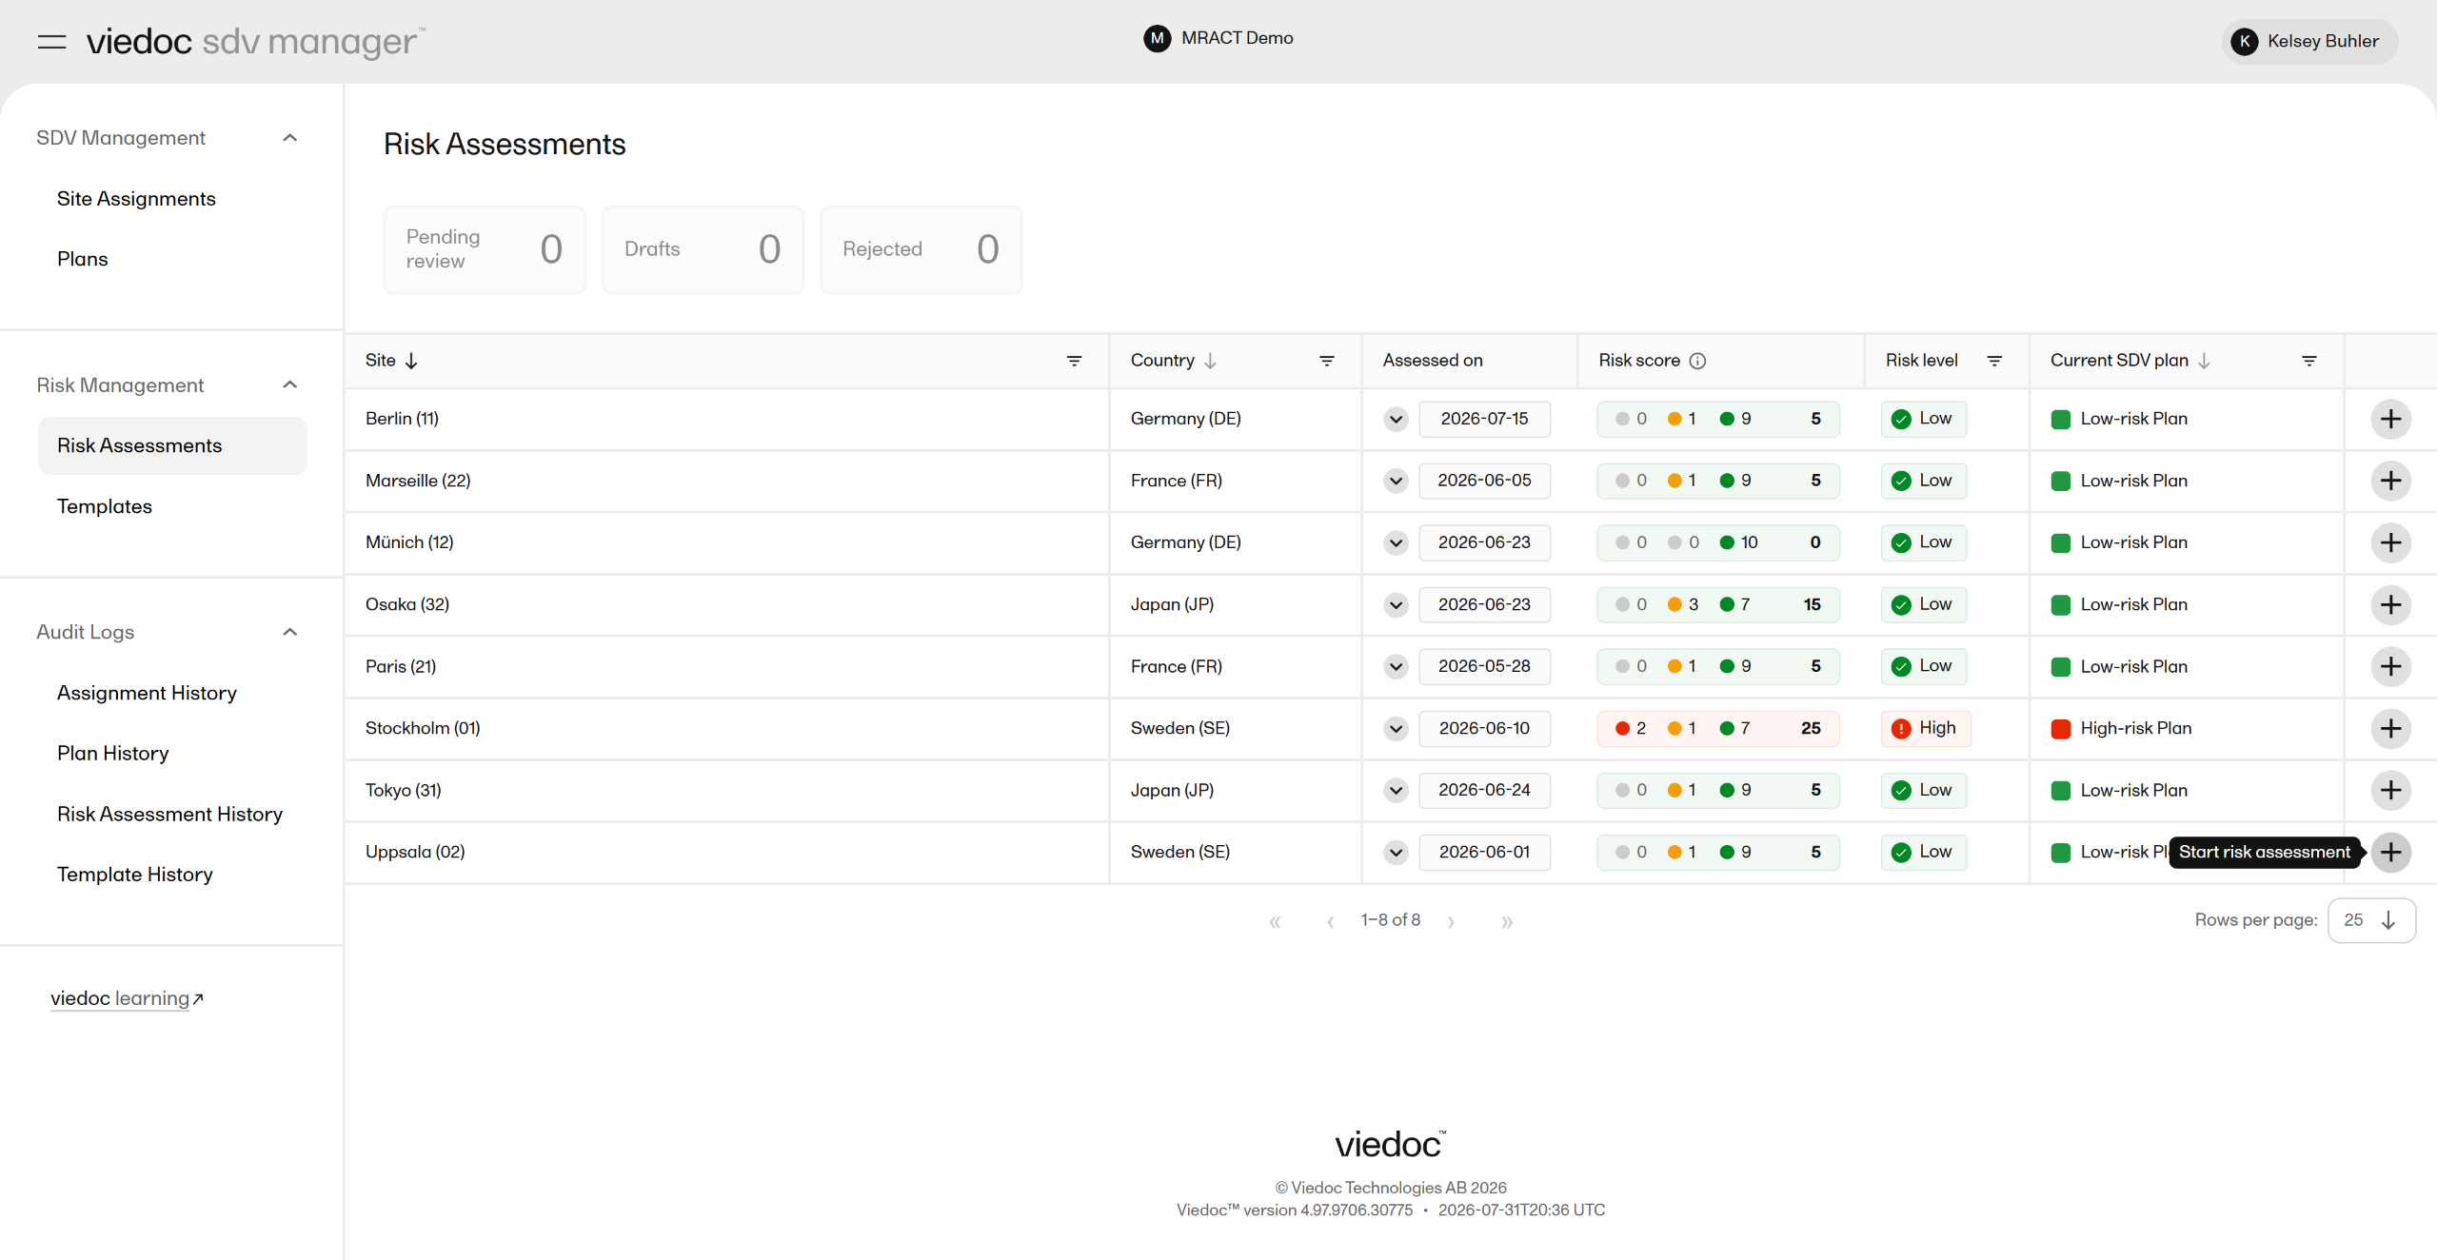Sort by Country column arrow
The image size is (2437, 1260).
click(x=1210, y=361)
